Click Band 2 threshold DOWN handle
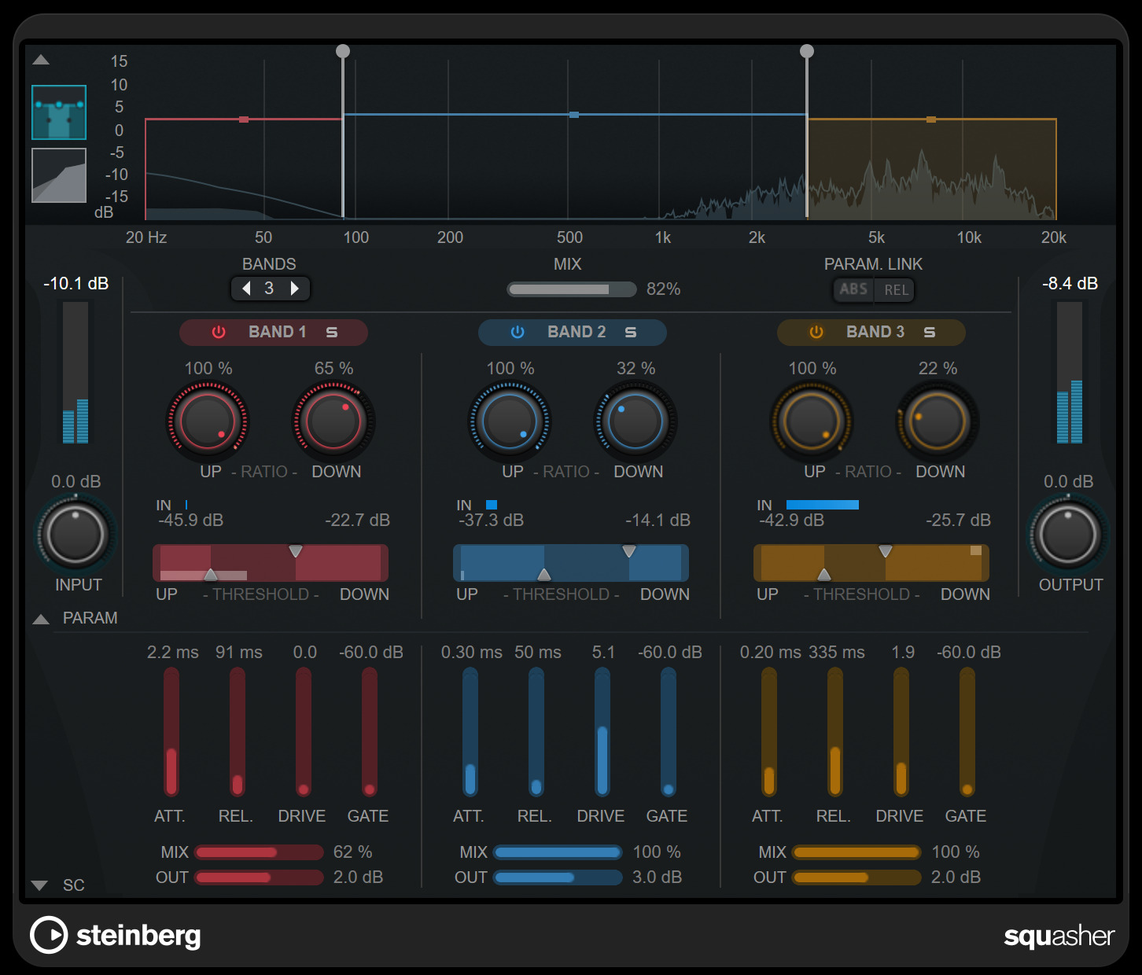 (628, 551)
